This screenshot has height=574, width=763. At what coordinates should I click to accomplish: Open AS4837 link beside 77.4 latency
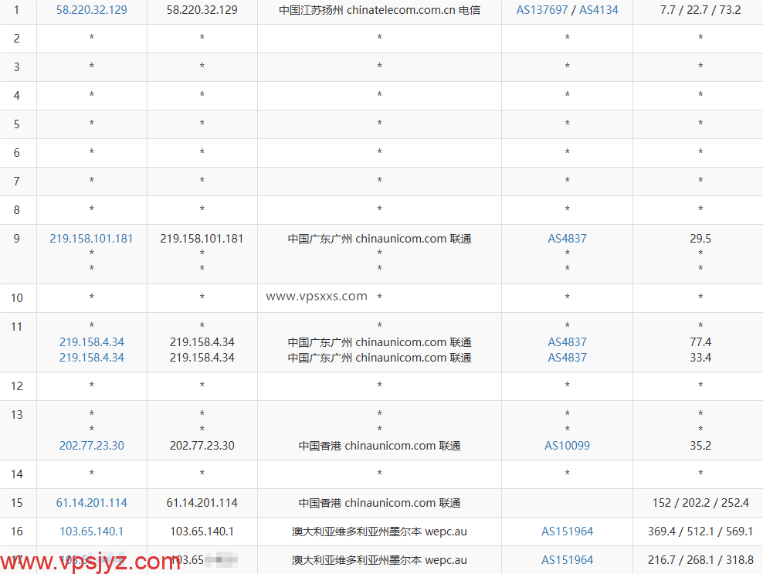coord(567,341)
